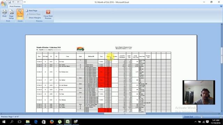Click the "Month of October Collections 2016" heading
223x125 pixels.
point(48,48)
